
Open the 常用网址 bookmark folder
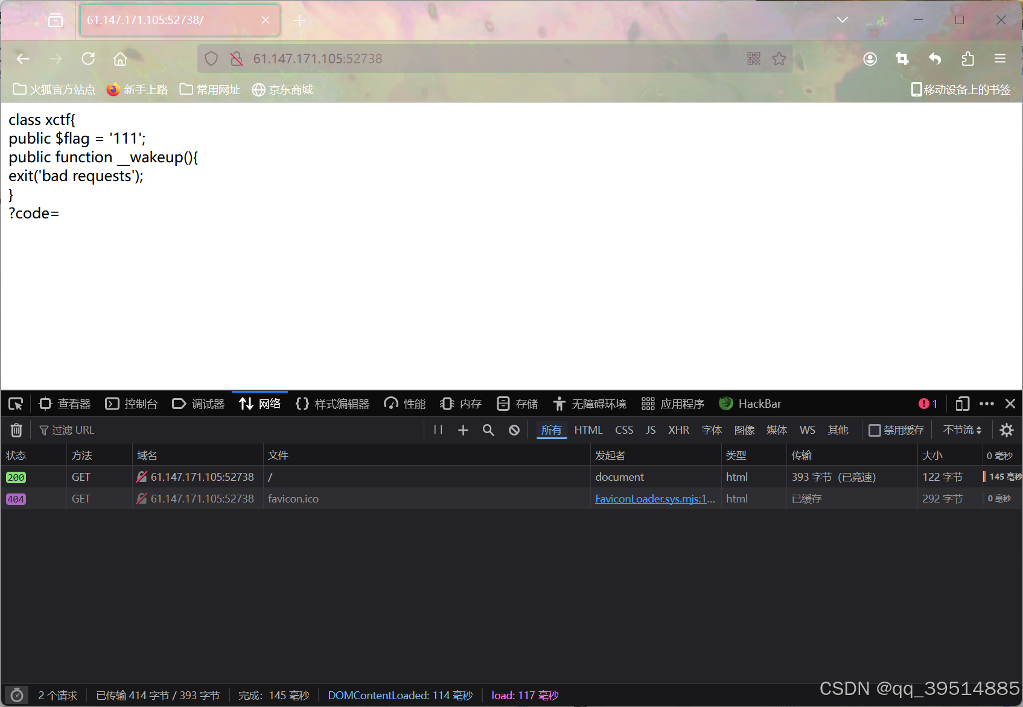pyautogui.click(x=210, y=89)
